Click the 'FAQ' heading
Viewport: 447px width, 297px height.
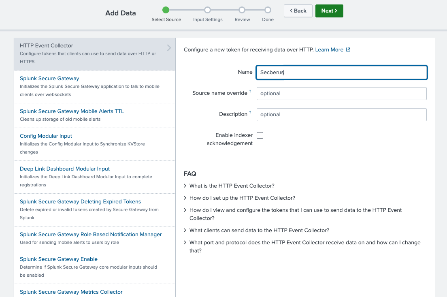[190, 174]
